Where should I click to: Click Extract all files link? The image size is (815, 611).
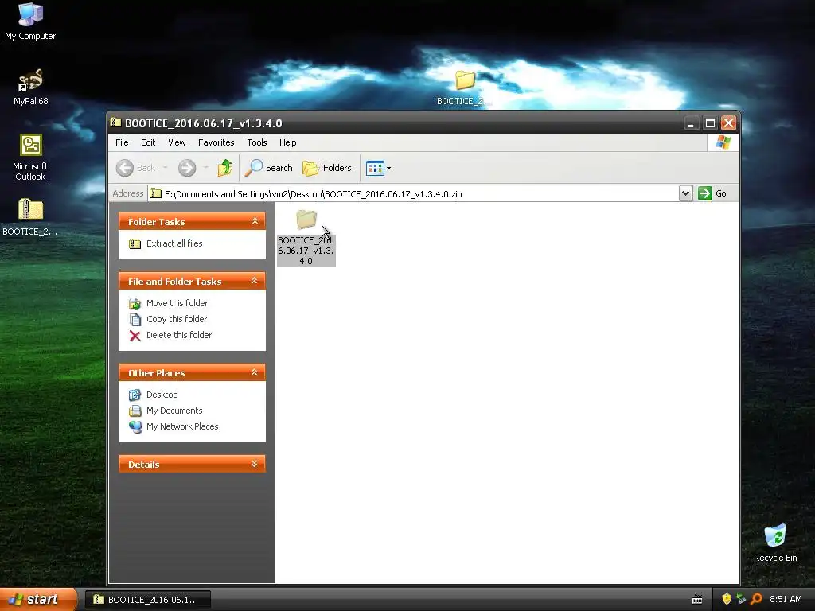pos(174,243)
